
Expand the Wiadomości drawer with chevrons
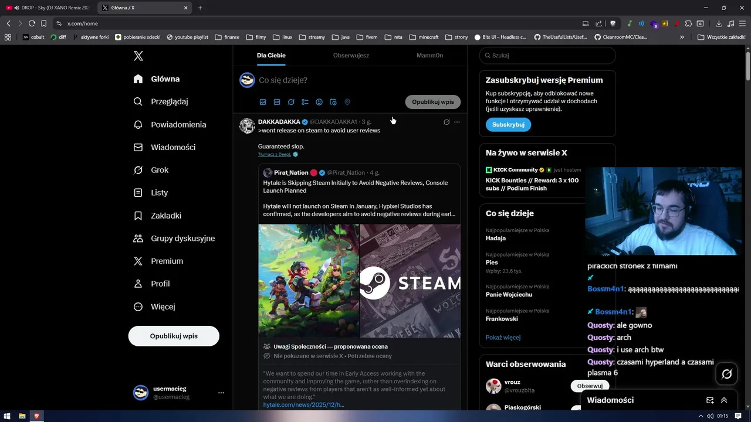click(724, 400)
